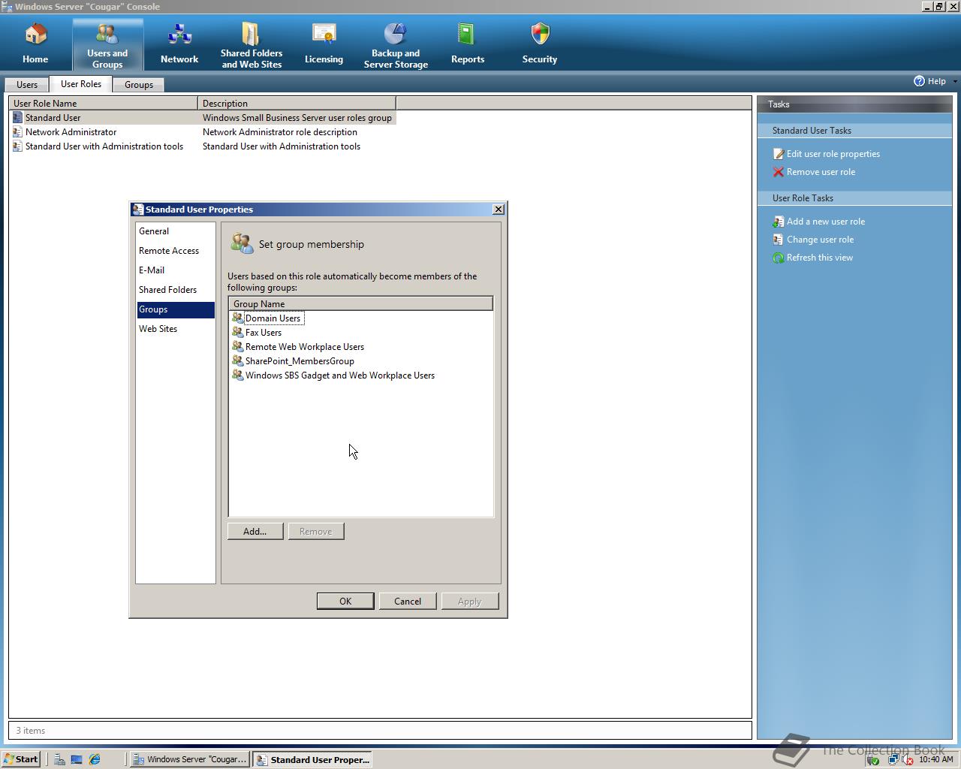Open the Start menu

coord(21,759)
